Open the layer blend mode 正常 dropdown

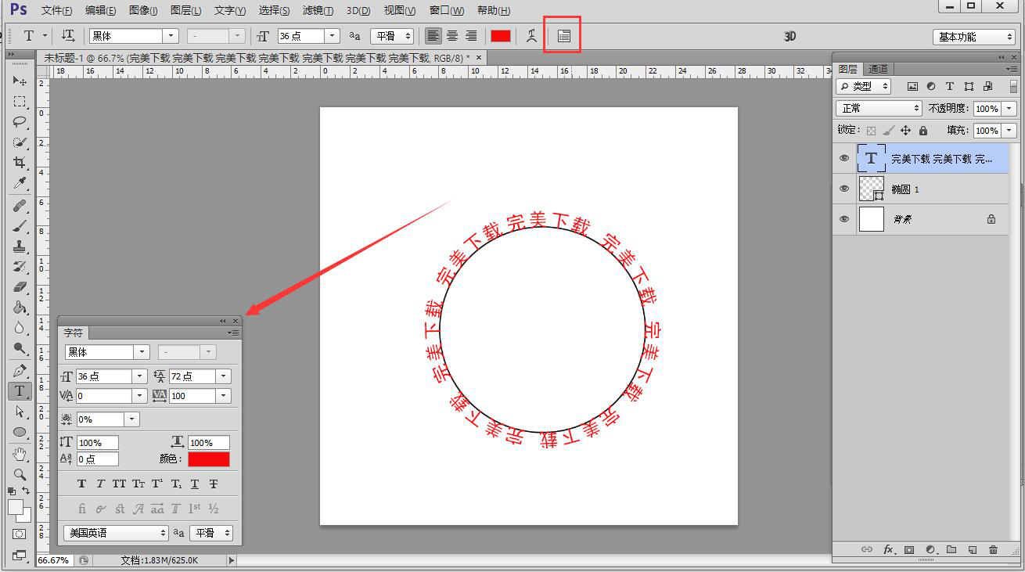[x=879, y=109]
